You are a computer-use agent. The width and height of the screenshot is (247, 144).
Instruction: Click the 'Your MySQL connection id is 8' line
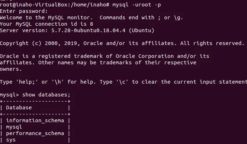(45, 24)
